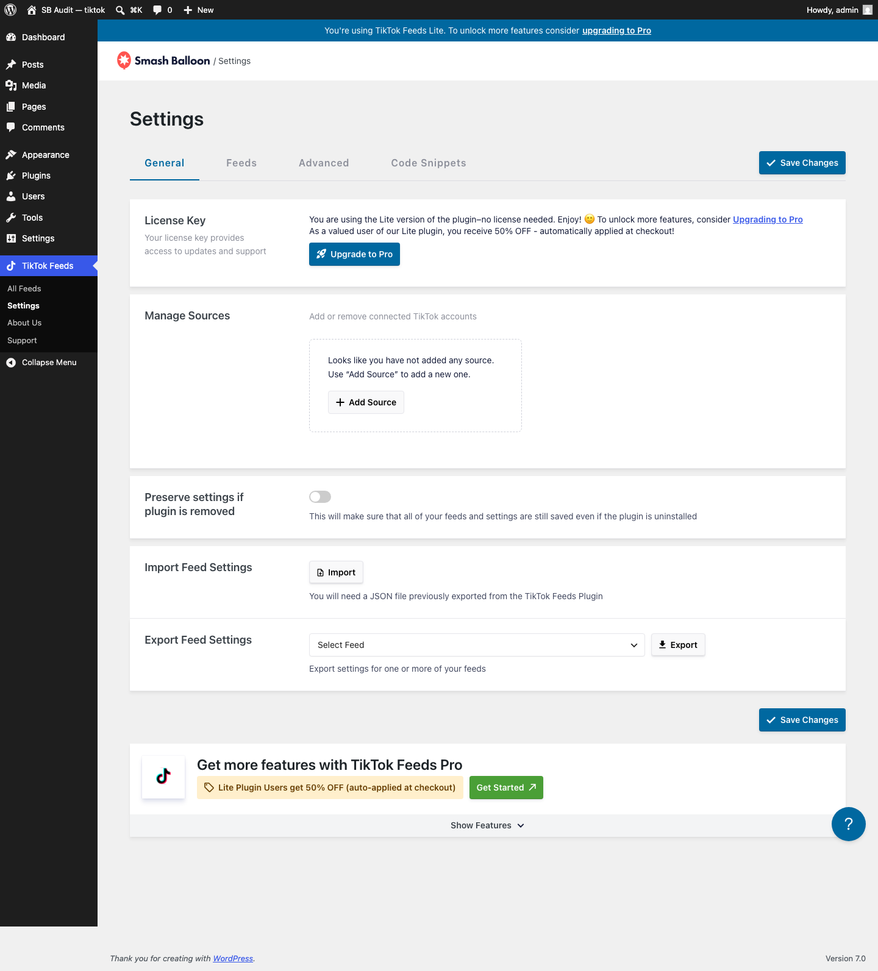Follow the upgrading to Pro link in top banner
Screen dimensions: 878x971
[x=616, y=30]
